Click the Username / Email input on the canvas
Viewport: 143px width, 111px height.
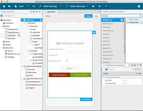78,49
